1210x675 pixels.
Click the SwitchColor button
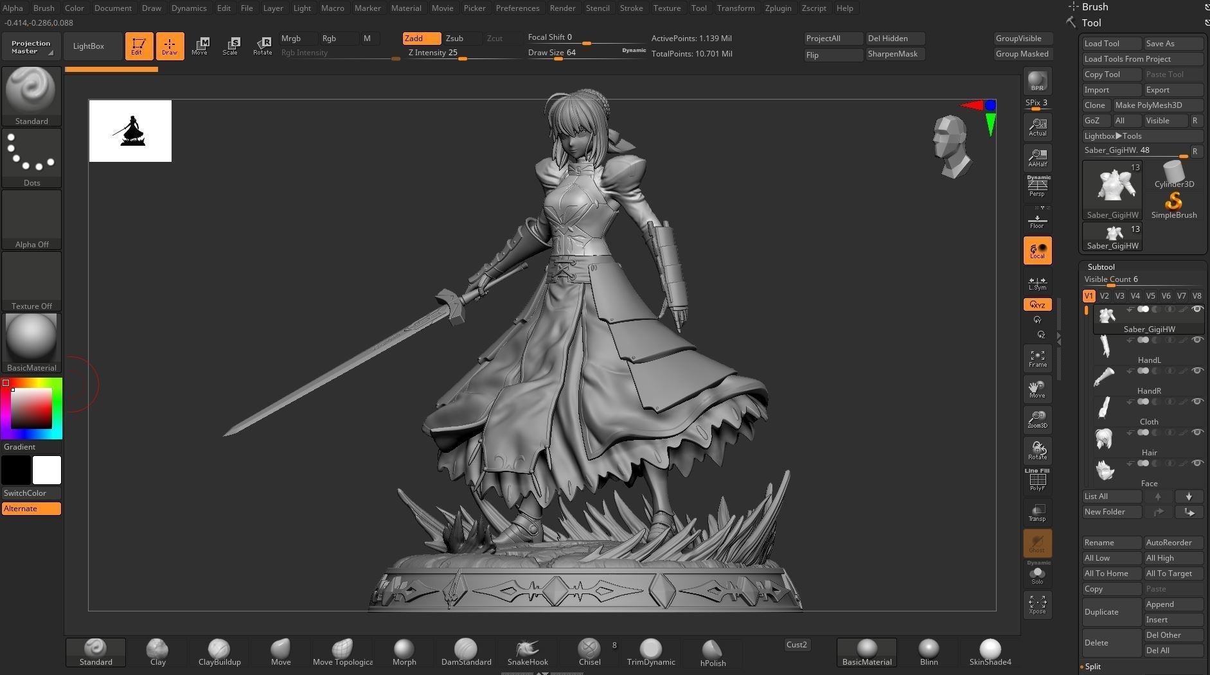[31, 493]
